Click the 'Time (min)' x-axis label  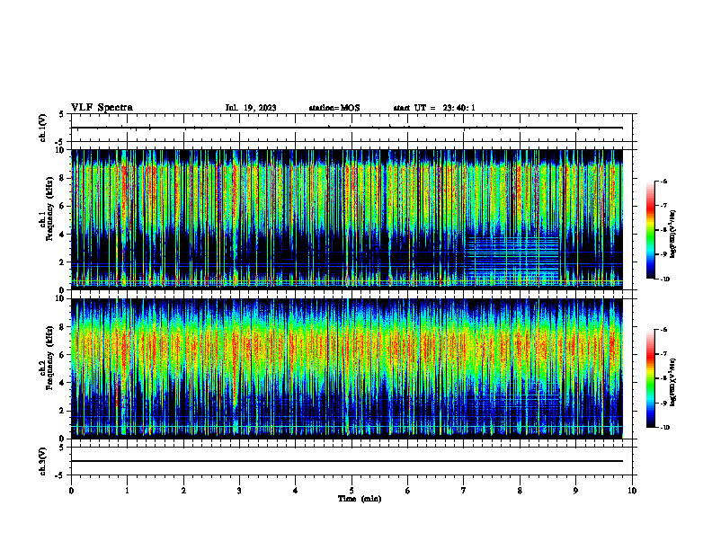(360, 499)
